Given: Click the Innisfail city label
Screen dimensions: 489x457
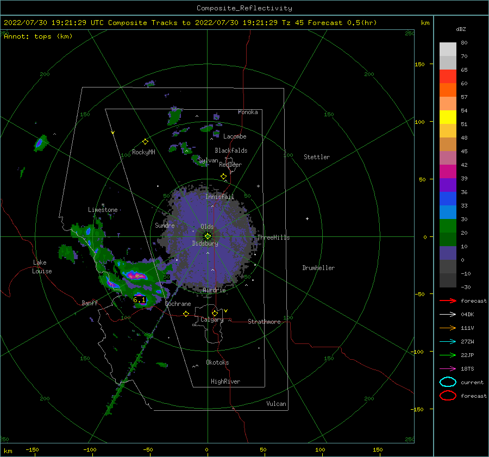Looking at the screenshot, I should (x=220, y=197).
